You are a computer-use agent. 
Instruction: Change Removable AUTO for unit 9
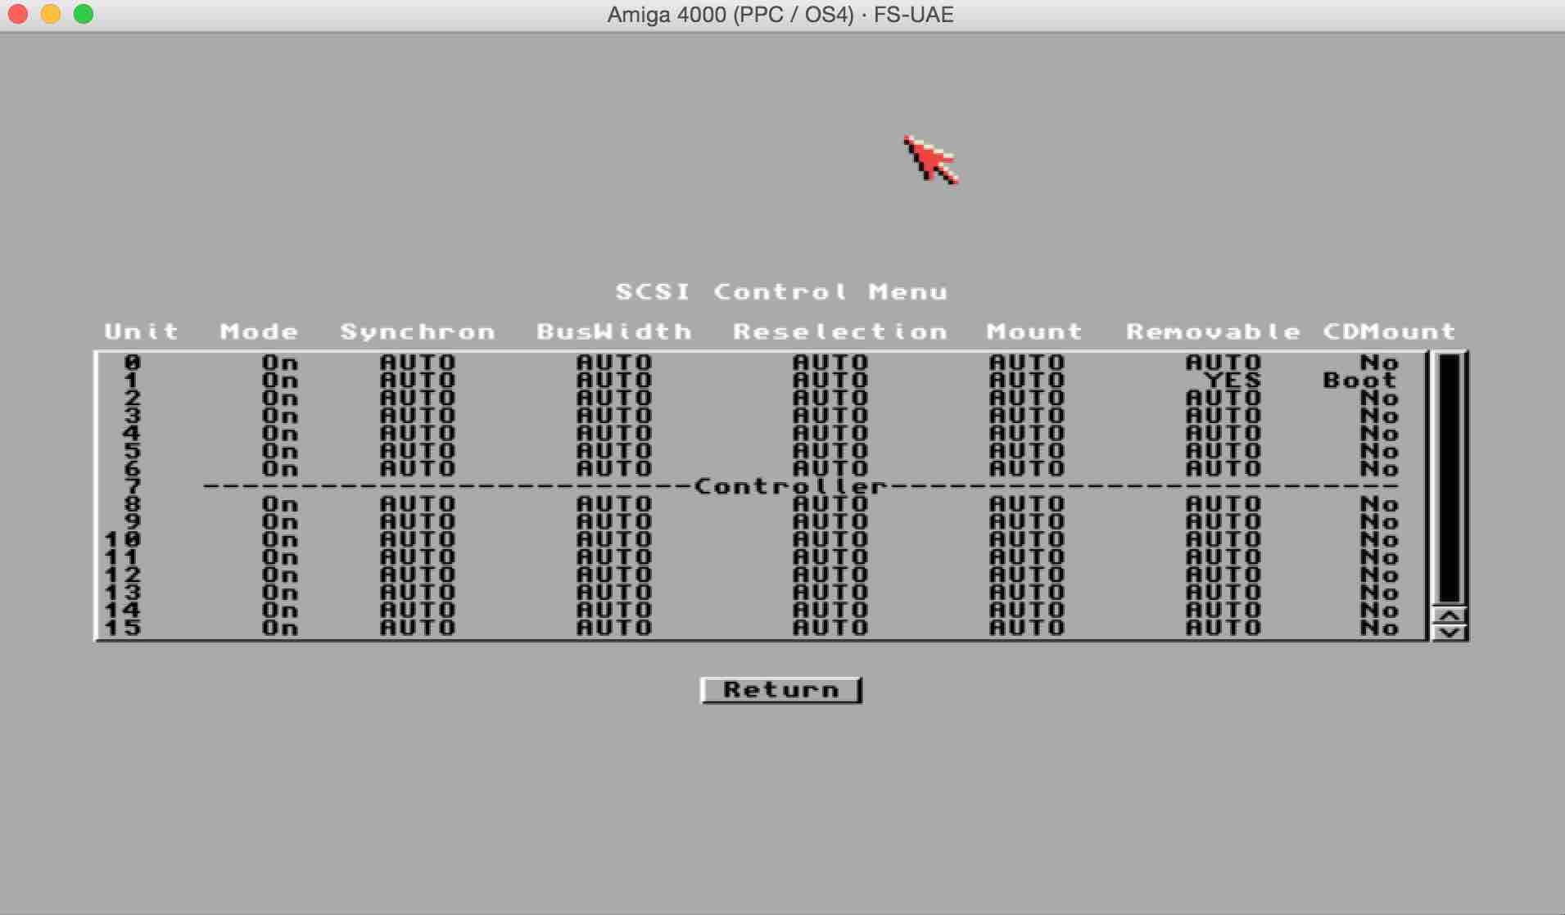click(x=1224, y=522)
